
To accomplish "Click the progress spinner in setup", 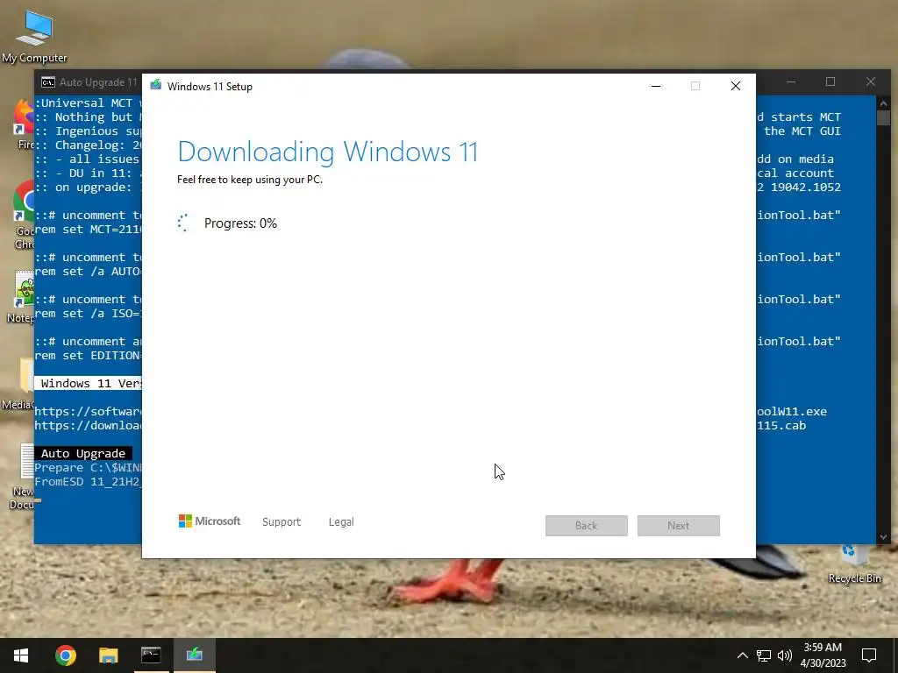I will (182, 223).
